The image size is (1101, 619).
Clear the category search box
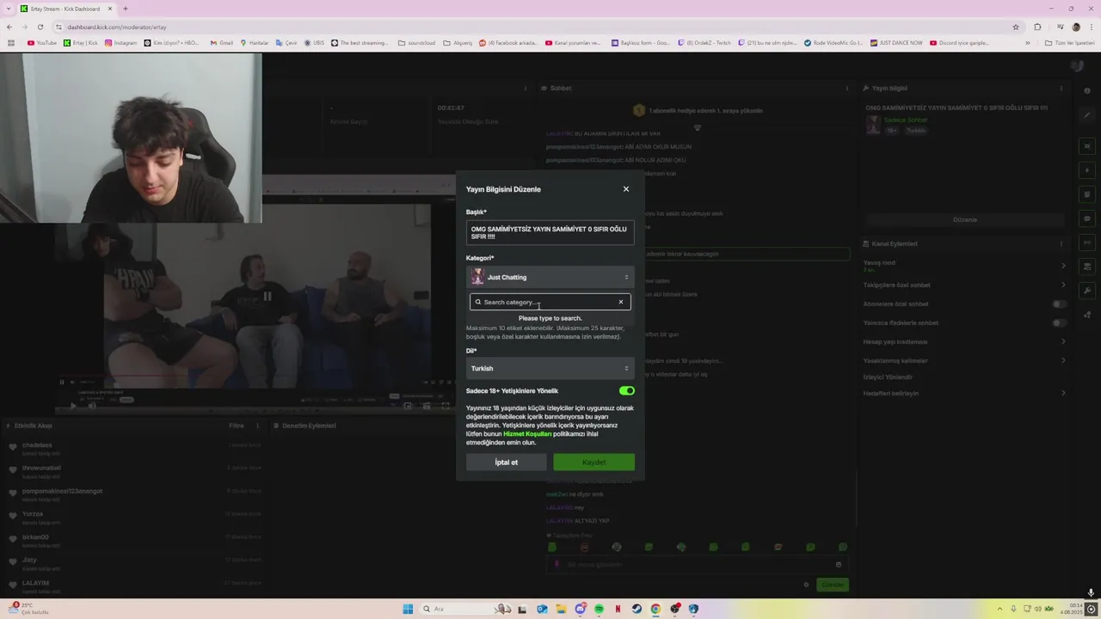pyautogui.click(x=621, y=302)
